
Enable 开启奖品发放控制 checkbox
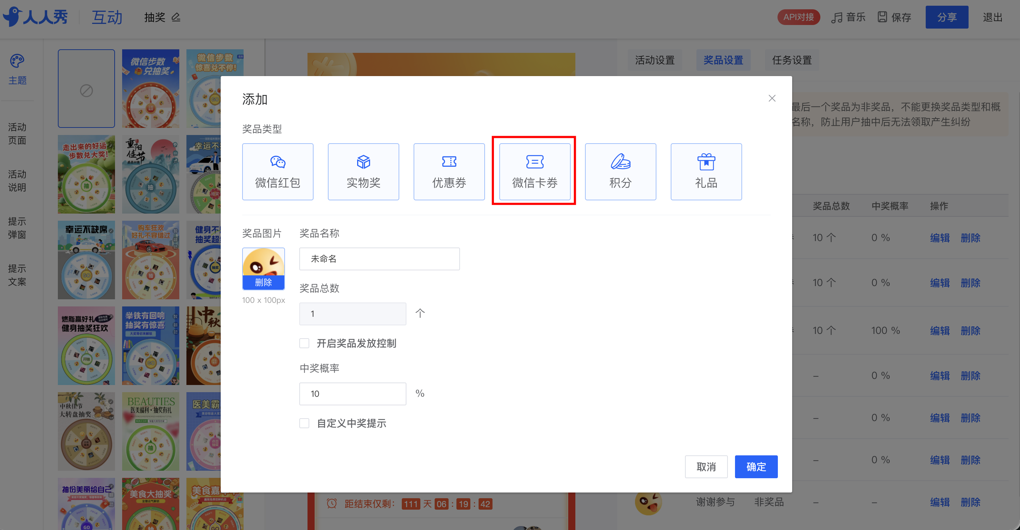(304, 343)
